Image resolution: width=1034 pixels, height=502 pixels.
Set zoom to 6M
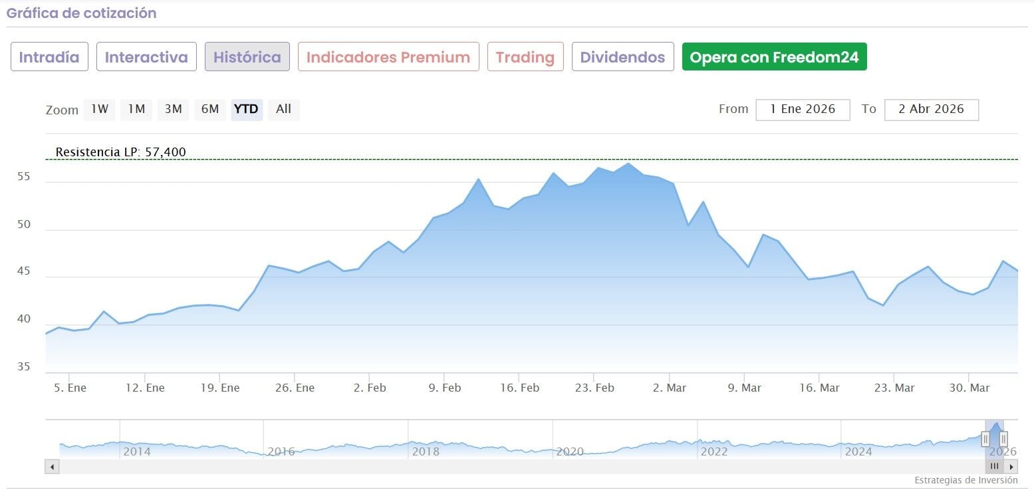tap(209, 109)
